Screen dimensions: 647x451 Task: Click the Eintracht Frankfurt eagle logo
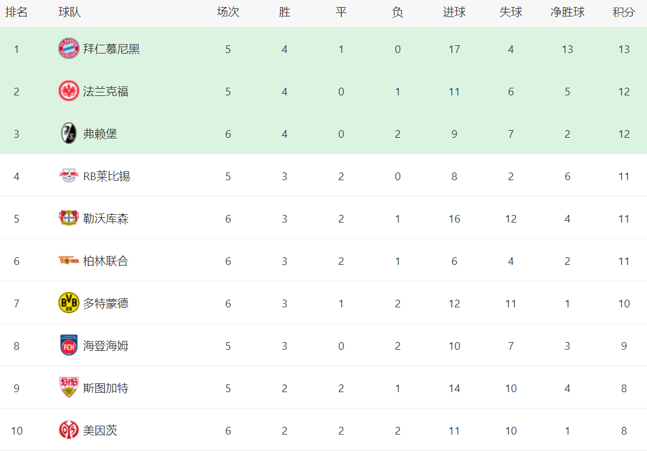point(69,91)
